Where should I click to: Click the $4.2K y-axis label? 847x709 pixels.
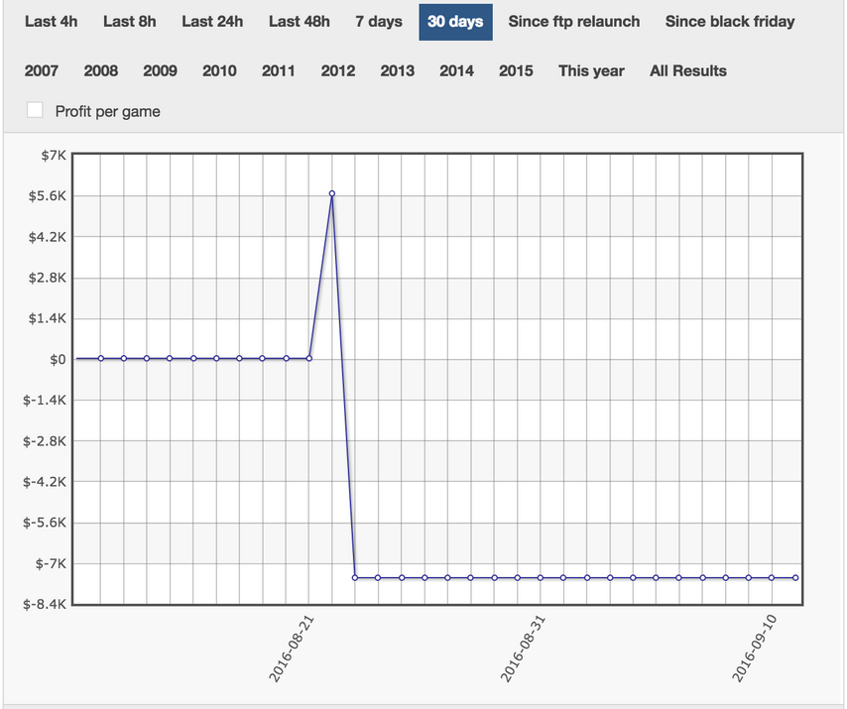[48, 237]
